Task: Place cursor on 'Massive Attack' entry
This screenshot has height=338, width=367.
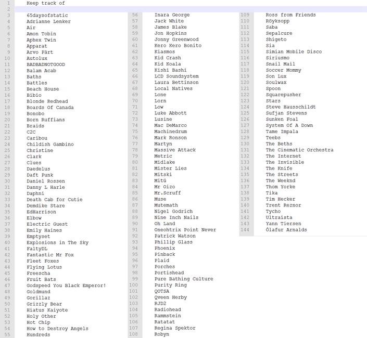Action: (x=175, y=150)
